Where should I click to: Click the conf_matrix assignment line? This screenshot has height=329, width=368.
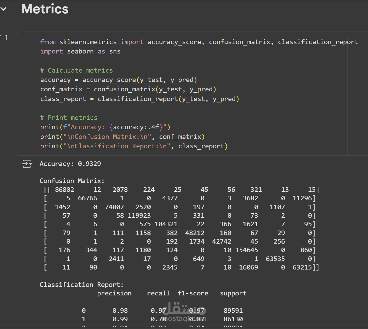[128, 89]
